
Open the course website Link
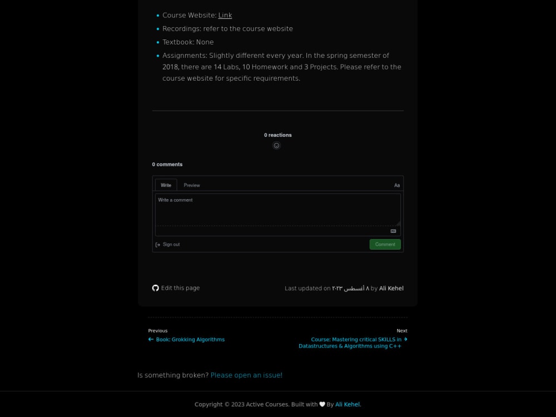tap(225, 15)
